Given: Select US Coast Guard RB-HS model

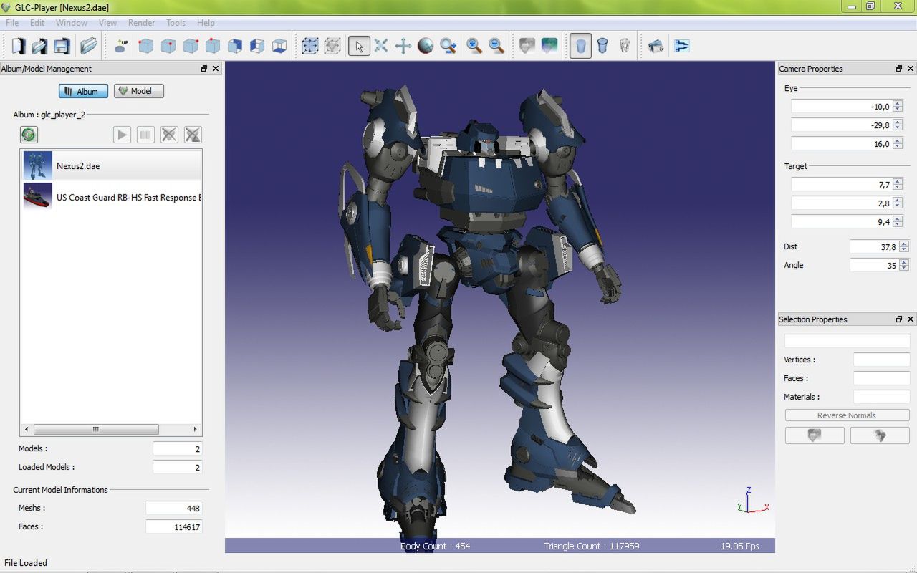Looking at the screenshot, I should click(x=111, y=197).
